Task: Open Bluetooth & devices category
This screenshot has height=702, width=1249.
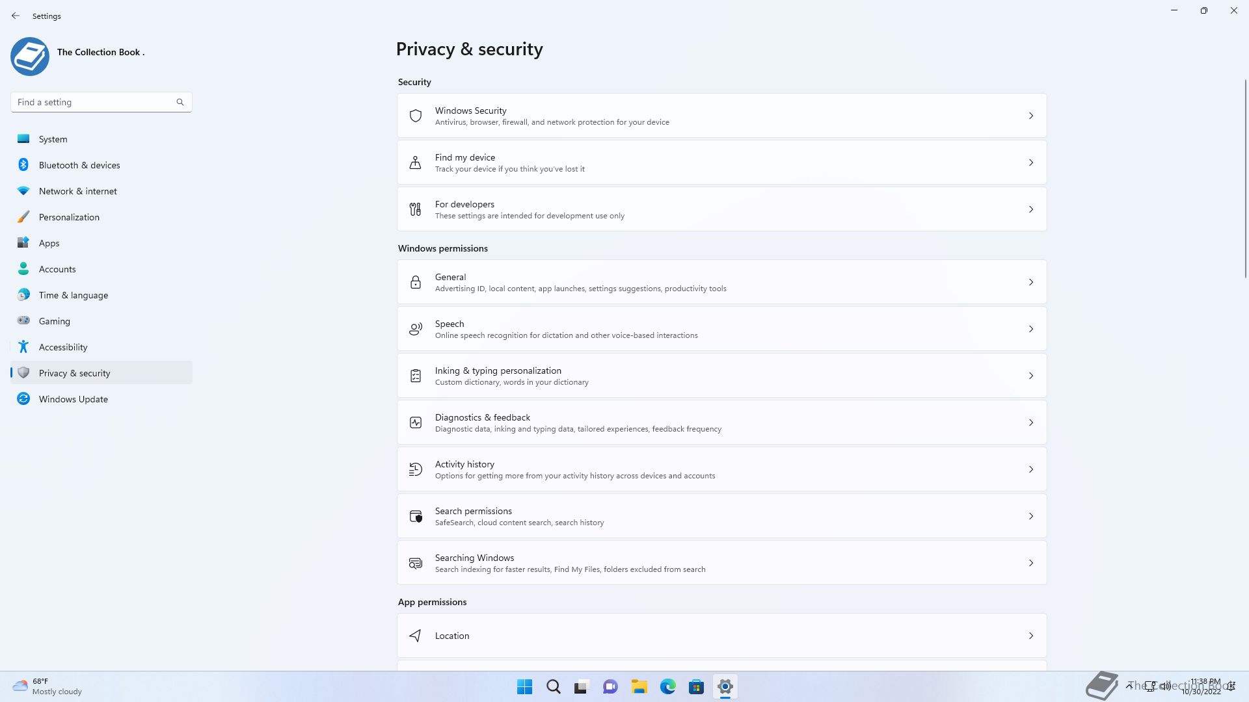Action: coord(101,165)
